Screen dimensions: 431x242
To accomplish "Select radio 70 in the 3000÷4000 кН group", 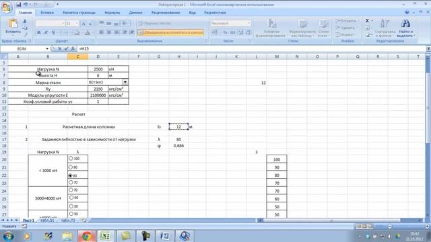I will click(x=71, y=190).
